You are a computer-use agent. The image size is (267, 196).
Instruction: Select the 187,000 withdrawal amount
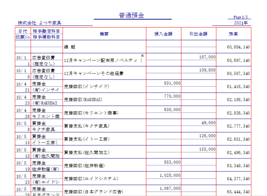pyautogui.click(x=207, y=57)
